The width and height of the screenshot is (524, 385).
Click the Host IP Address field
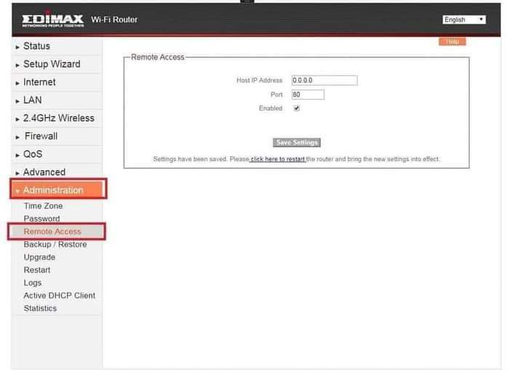tap(324, 81)
